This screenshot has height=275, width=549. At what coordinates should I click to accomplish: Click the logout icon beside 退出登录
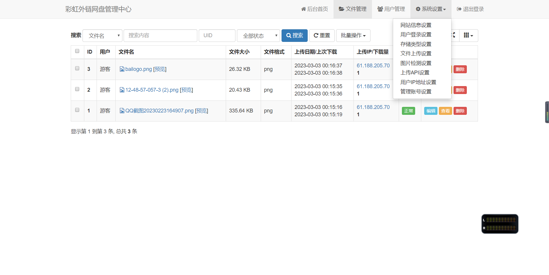click(x=459, y=9)
